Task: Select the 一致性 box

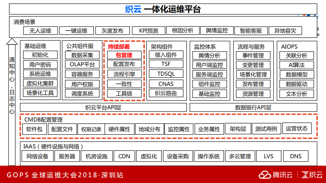Action: coord(124,84)
